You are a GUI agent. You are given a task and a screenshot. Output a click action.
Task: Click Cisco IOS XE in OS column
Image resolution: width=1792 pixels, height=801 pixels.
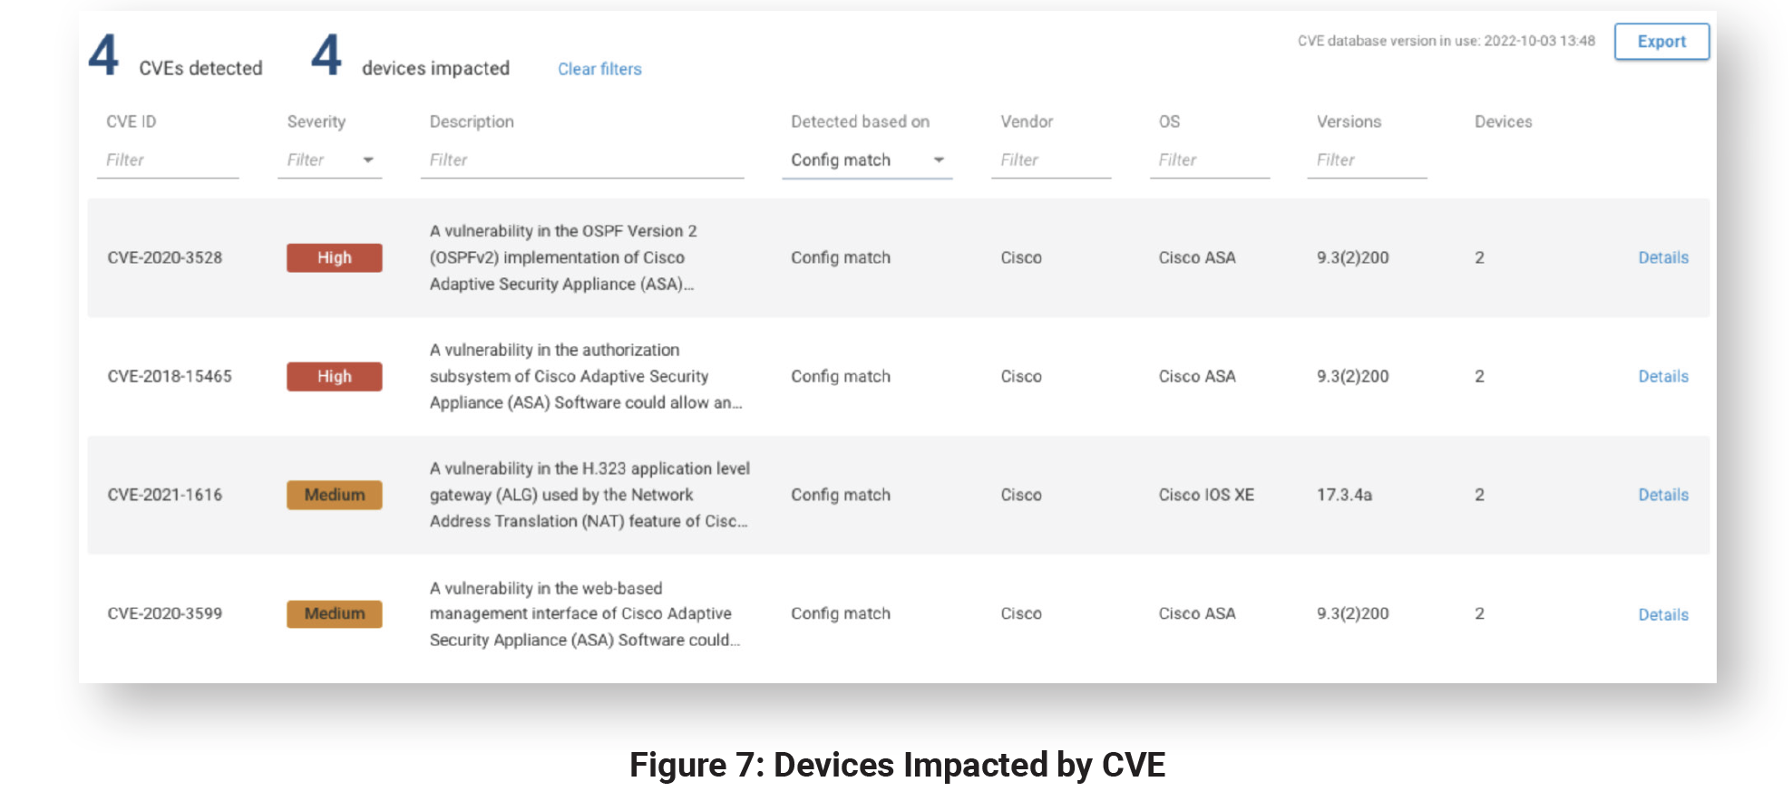coord(1205,495)
